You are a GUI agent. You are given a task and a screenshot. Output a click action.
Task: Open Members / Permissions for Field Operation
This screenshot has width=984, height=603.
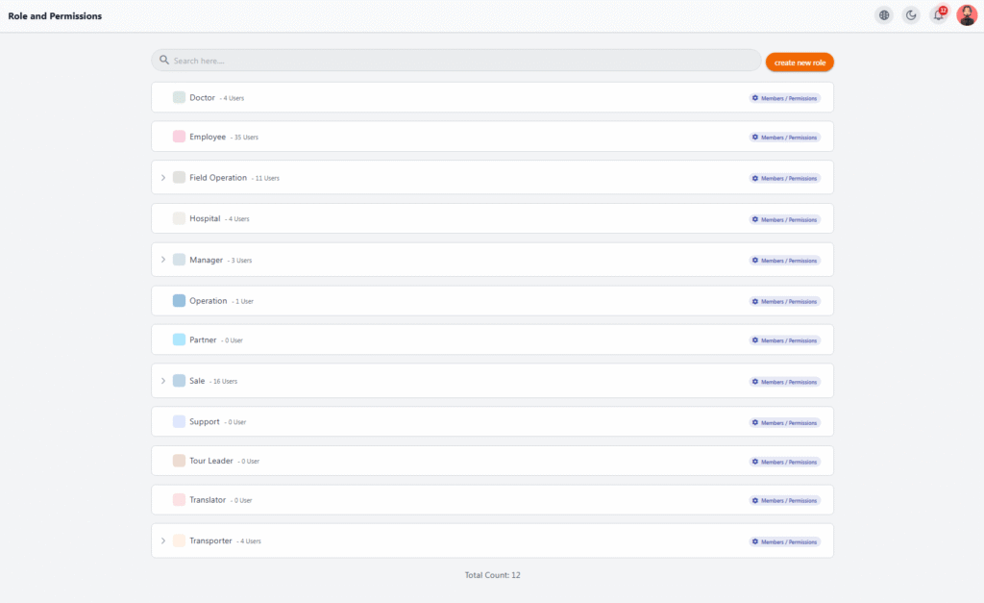pyautogui.click(x=784, y=178)
